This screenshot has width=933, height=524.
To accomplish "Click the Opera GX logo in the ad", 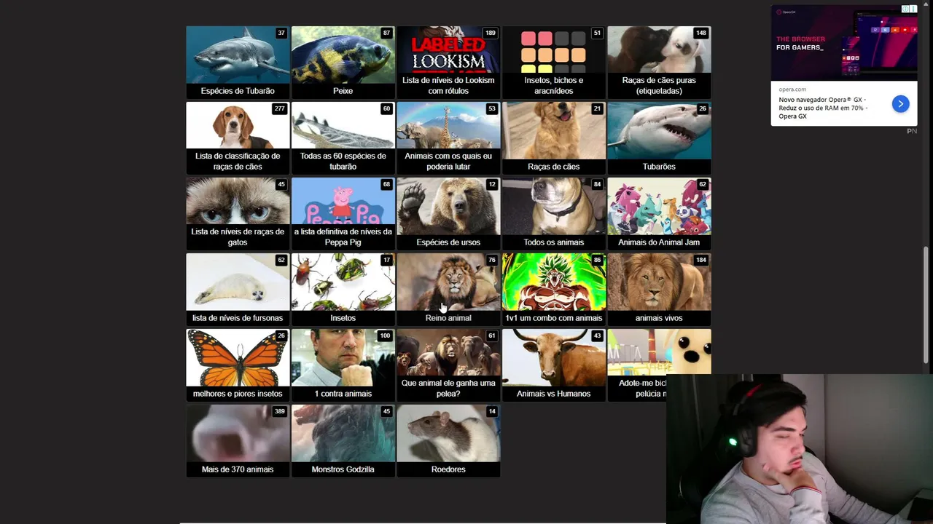I will coord(786,12).
